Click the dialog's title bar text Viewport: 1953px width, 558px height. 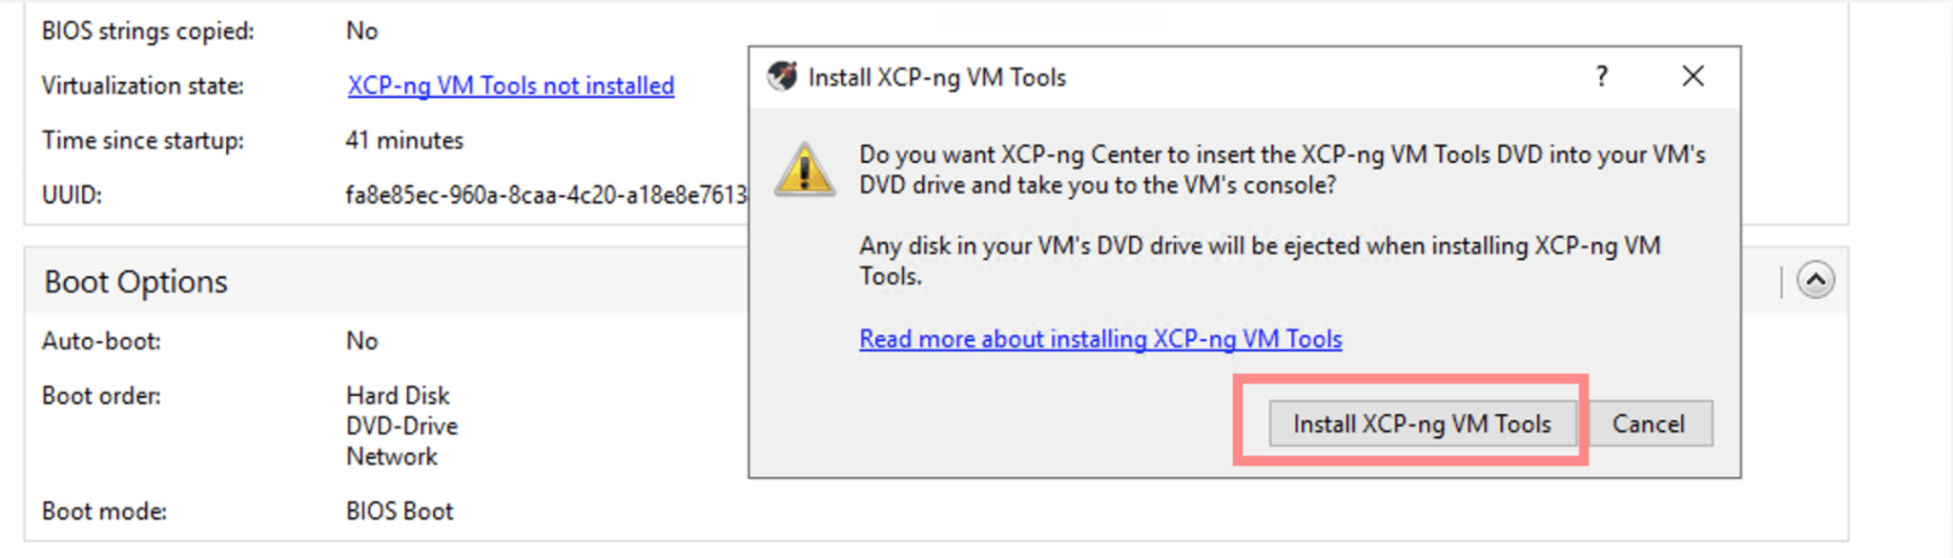pos(936,77)
